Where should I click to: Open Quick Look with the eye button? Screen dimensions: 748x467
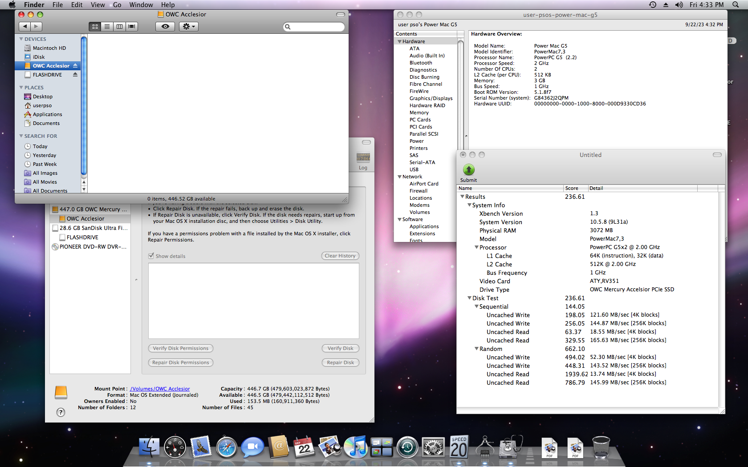click(165, 26)
